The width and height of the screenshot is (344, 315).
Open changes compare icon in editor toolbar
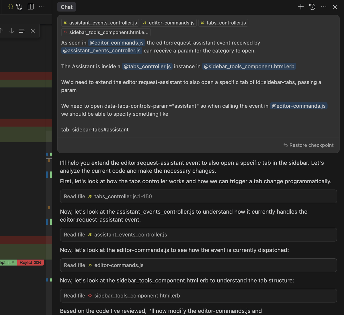[19, 7]
